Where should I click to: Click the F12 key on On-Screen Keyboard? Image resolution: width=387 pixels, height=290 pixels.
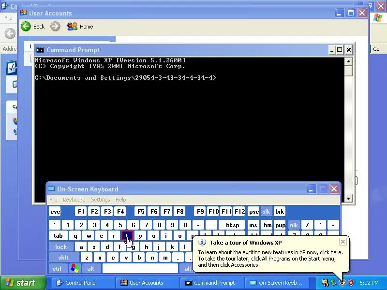pos(239,211)
